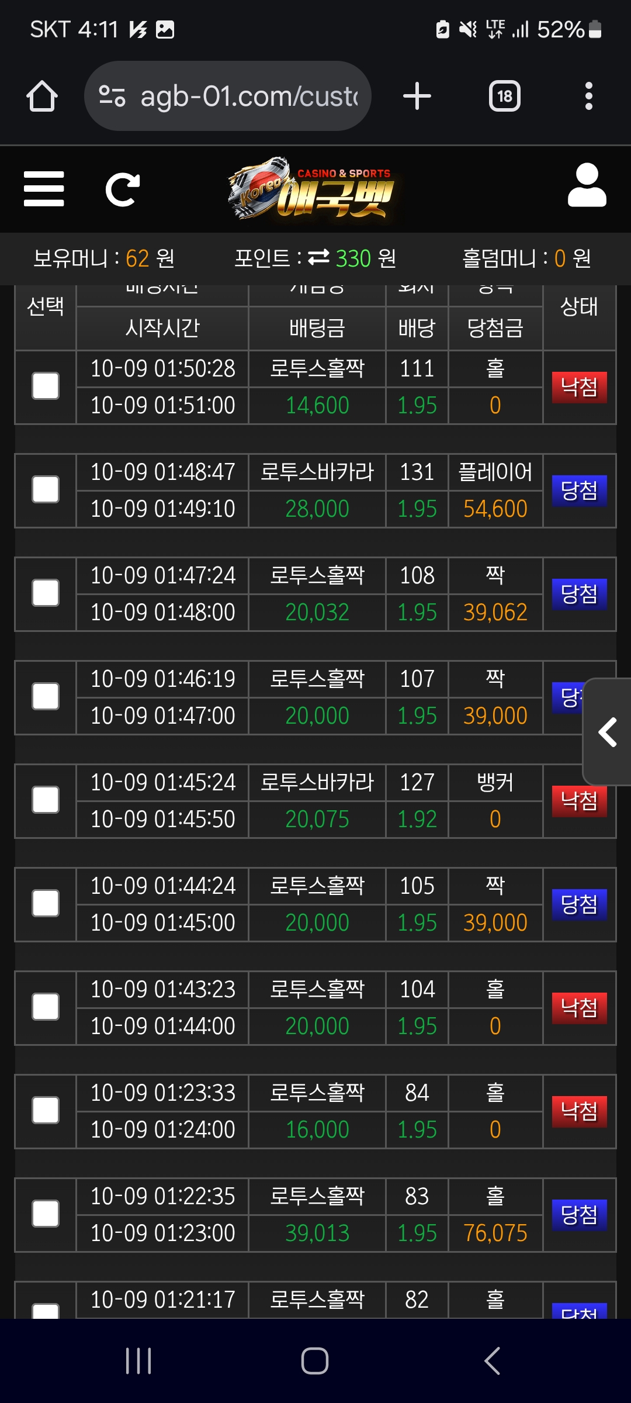Select checkbox for round 127 바카라 bet

(46, 800)
